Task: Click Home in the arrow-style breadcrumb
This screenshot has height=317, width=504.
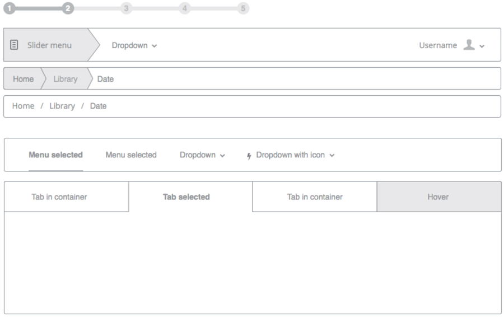Action: click(23, 79)
